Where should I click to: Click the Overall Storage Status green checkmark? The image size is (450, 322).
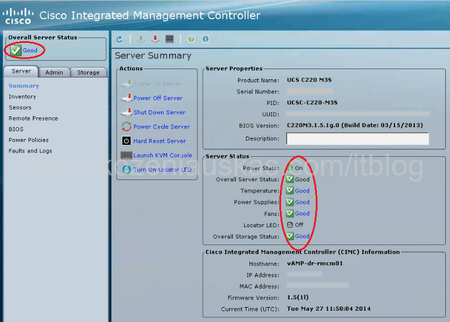pos(290,236)
